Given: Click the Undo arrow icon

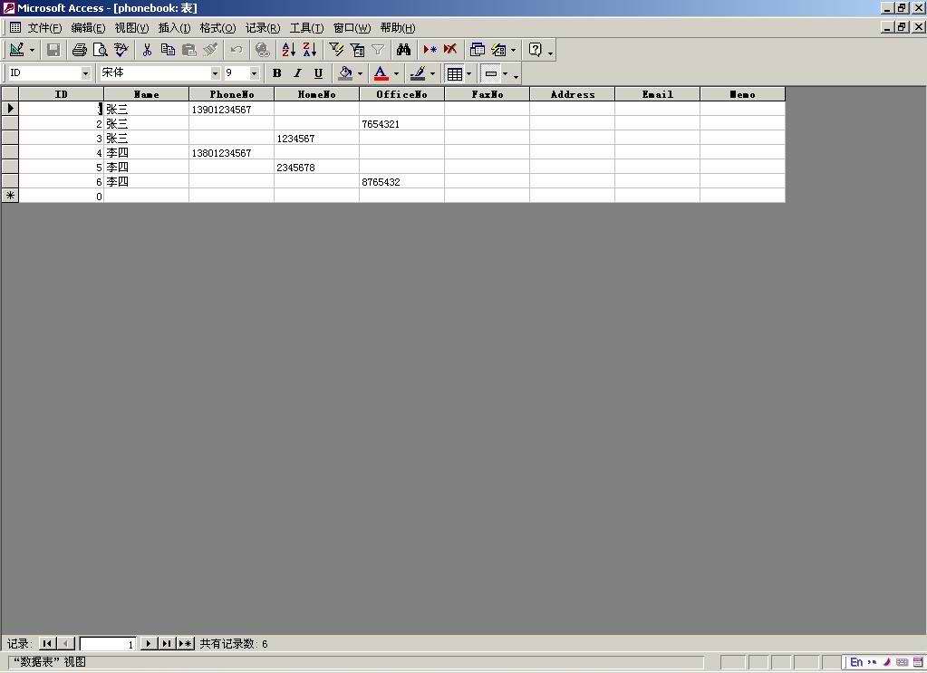Looking at the screenshot, I should point(237,50).
